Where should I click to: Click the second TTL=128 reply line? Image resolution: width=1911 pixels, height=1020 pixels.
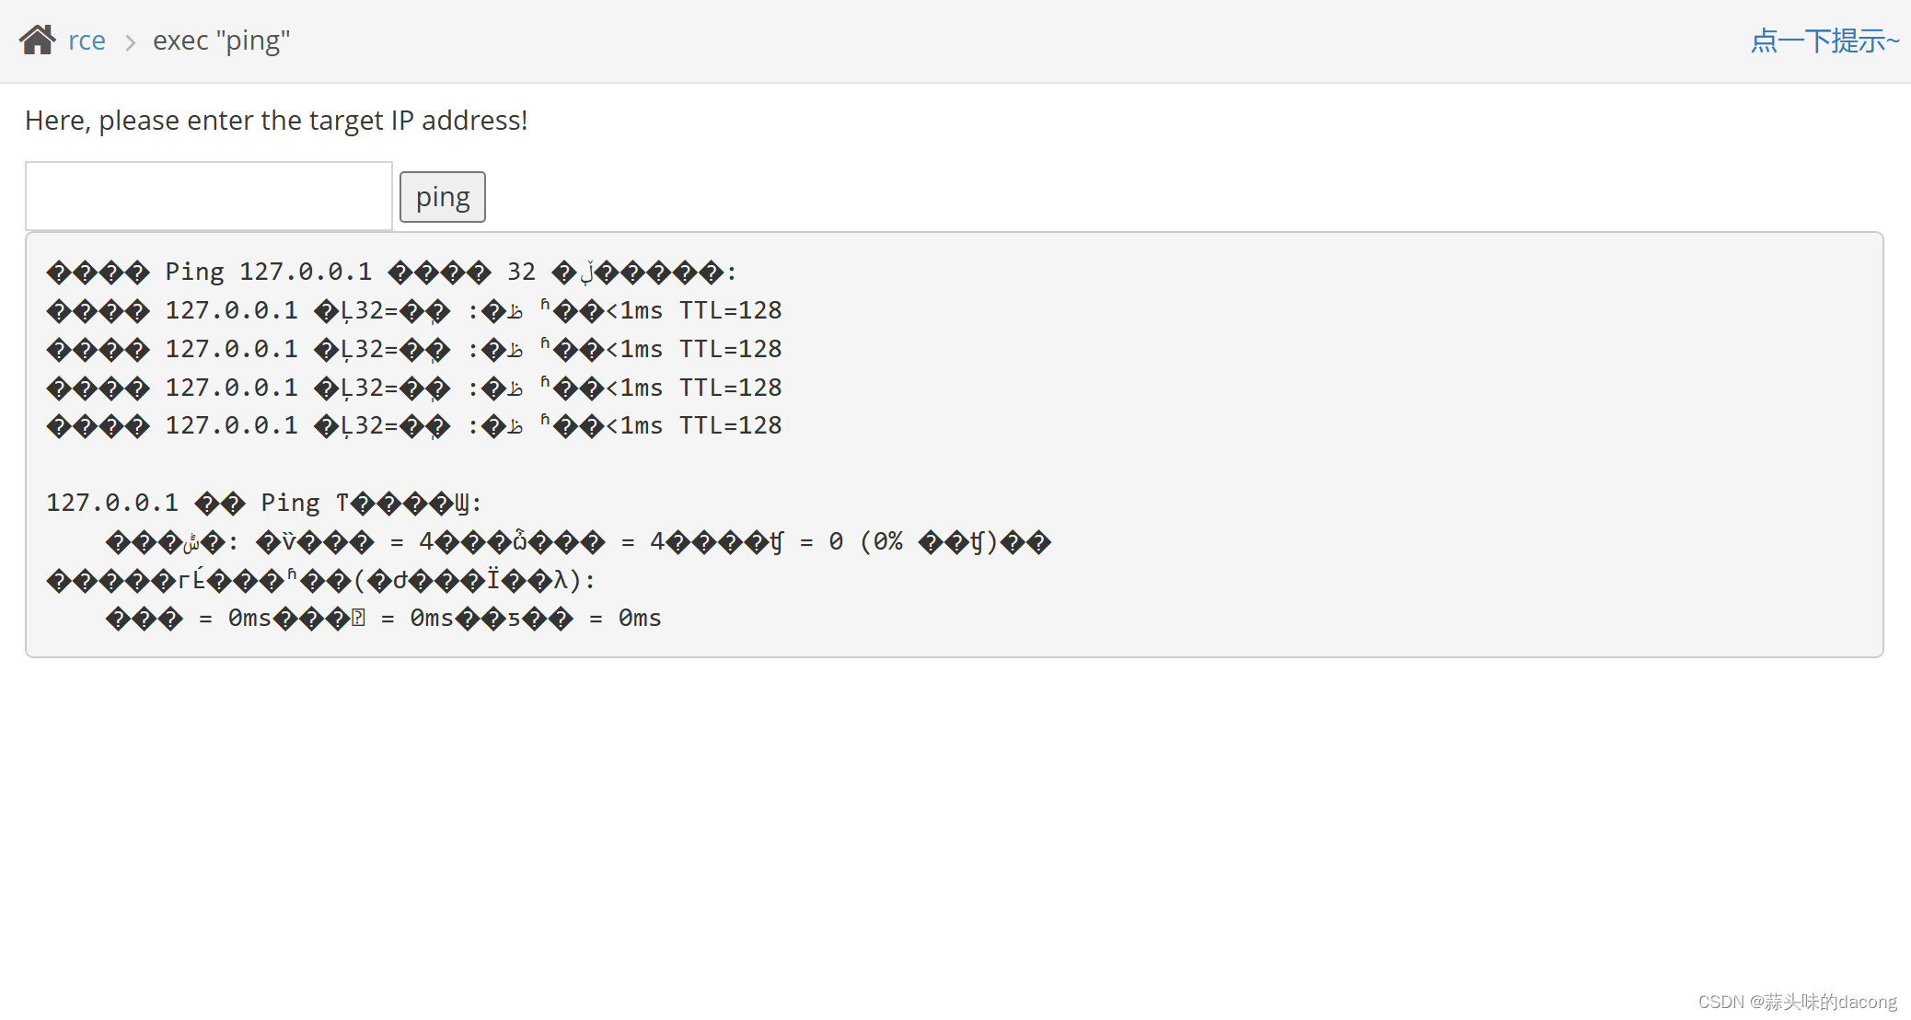414,349
